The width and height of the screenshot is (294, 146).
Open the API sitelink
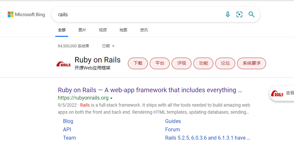tap(67, 130)
